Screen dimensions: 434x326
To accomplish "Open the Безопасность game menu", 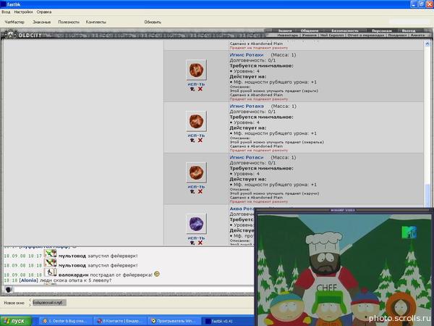I will 345,30.
